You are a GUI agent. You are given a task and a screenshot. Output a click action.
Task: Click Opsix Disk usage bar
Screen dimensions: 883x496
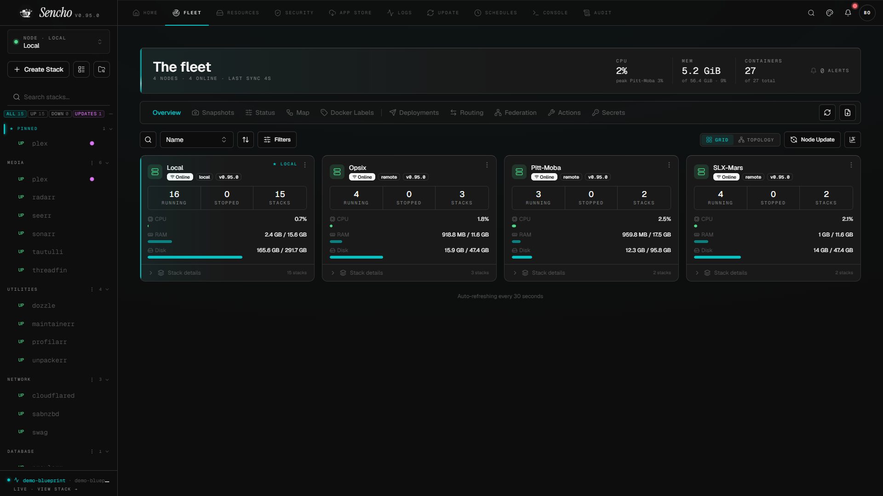point(409,257)
